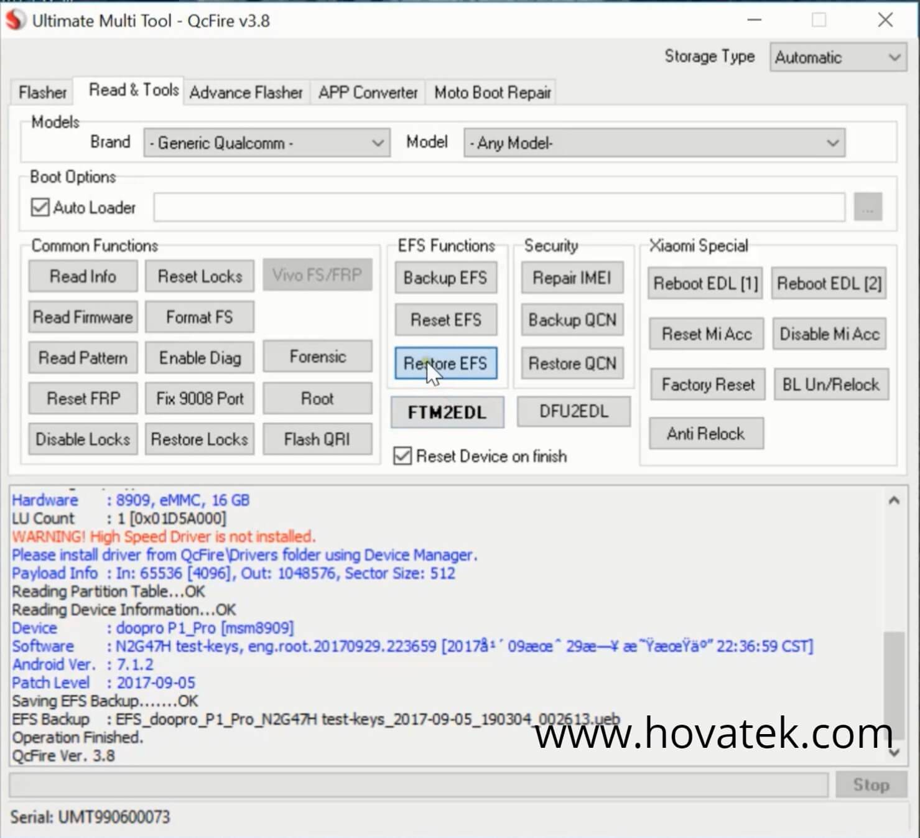Viewport: 920px width, 838px height.
Task: Click the Backup EFS button
Action: coord(445,277)
